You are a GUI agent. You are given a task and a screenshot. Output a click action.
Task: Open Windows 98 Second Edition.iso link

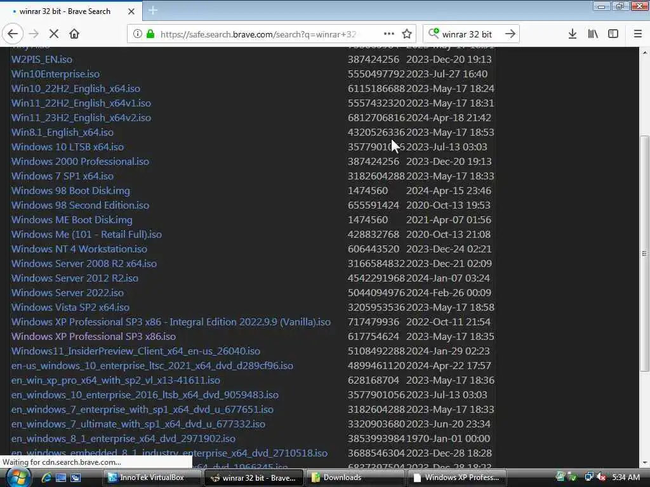point(81,205)
